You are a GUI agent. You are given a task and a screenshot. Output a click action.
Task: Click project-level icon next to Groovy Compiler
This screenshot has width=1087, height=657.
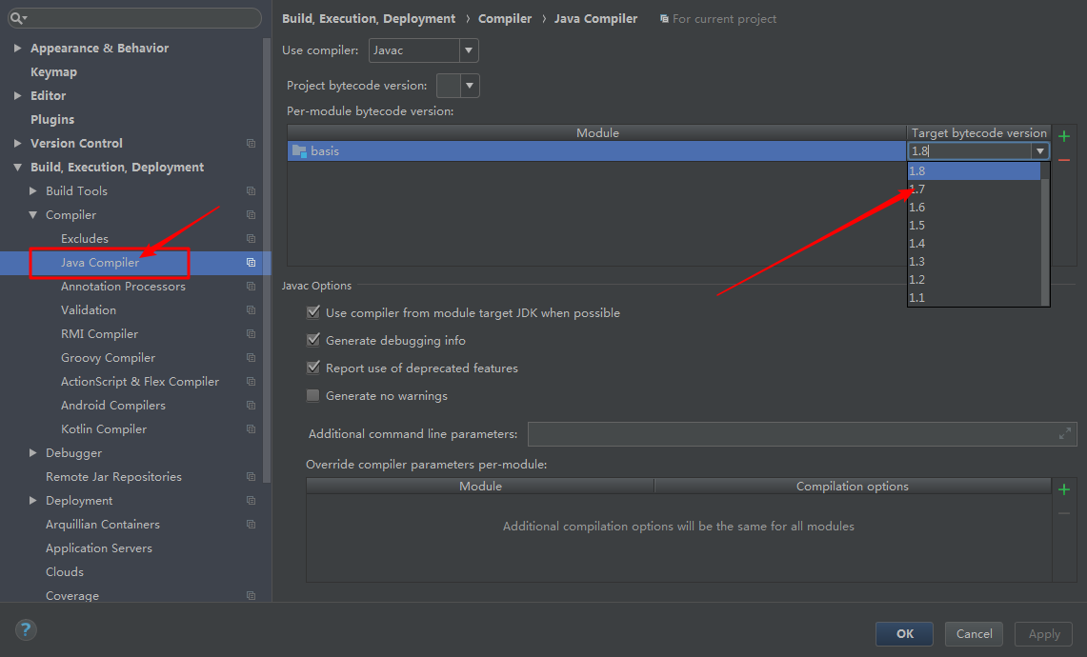pos(251,358)
